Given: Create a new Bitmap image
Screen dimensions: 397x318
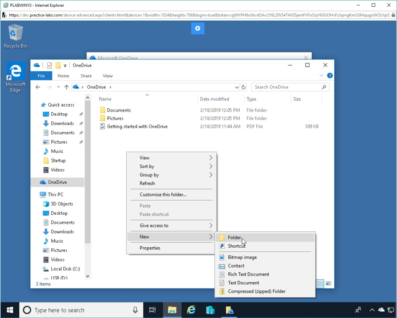Looking at the screenshot, I should coord(265,257).
